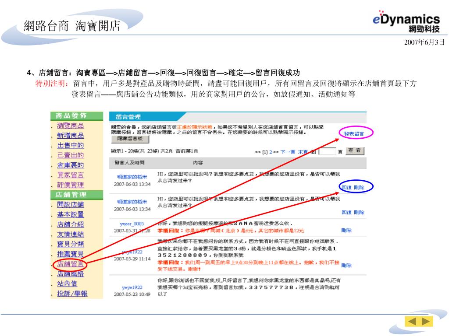Click the timestamp 2007-05-23 10:49

(132, 294)
